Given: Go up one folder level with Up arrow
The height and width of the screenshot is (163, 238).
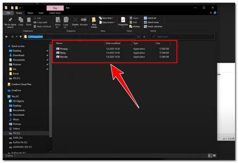Looking at the screenshot, I should [21, 37].
